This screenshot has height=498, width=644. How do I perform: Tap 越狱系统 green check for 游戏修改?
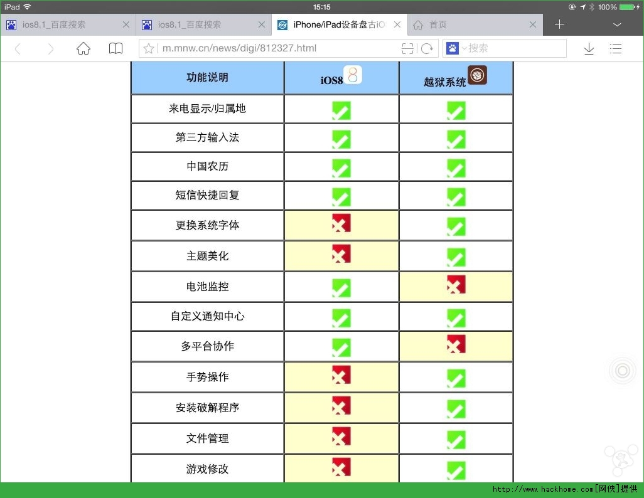point(456,471)
